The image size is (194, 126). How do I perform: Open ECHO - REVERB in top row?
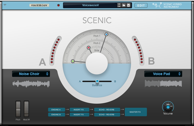107,110
